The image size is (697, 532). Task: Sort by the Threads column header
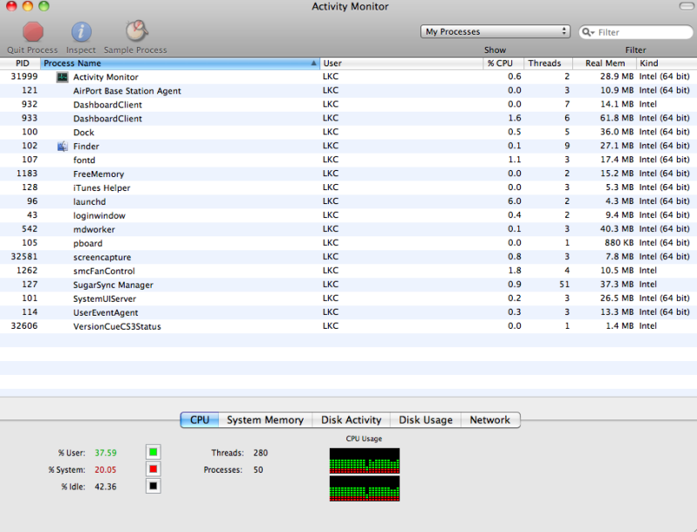(x=549, y=63)
